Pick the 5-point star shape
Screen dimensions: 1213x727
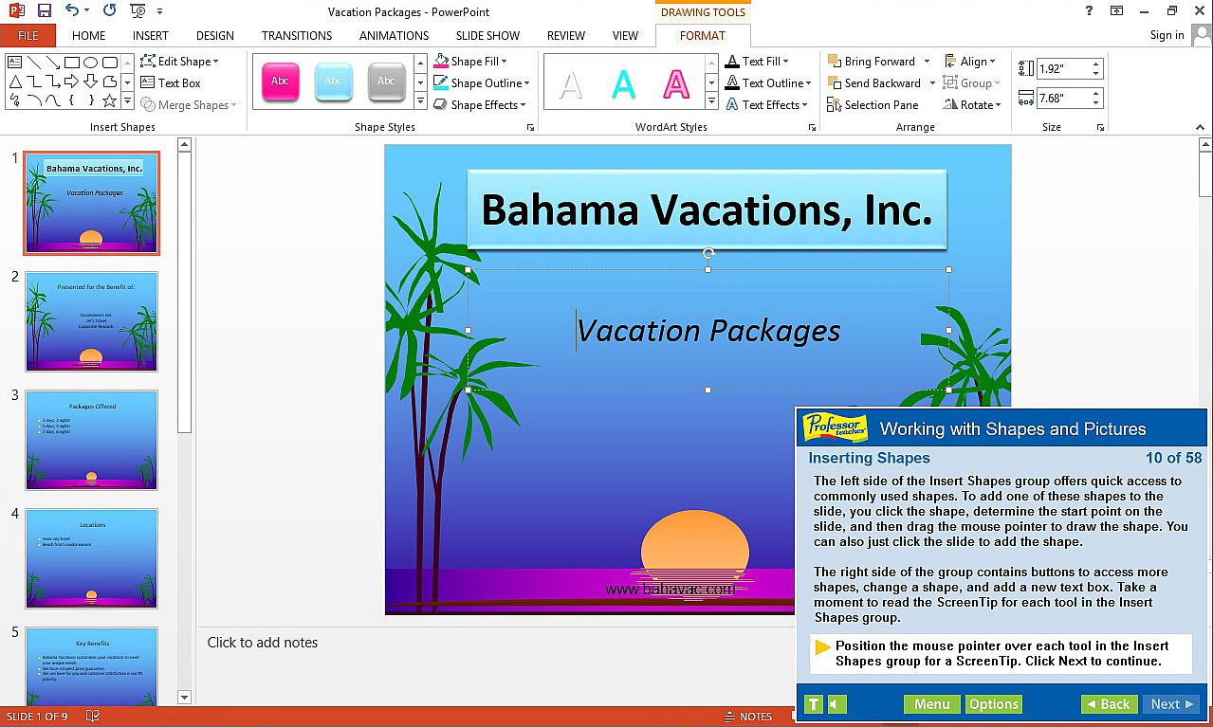click(x=110, y=100)
